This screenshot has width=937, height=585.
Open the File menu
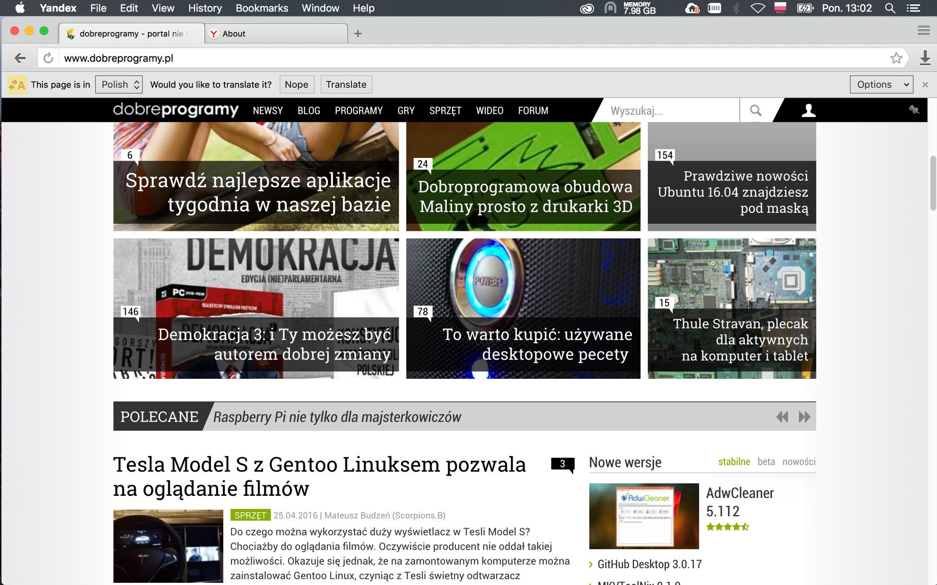coord(98,8)
